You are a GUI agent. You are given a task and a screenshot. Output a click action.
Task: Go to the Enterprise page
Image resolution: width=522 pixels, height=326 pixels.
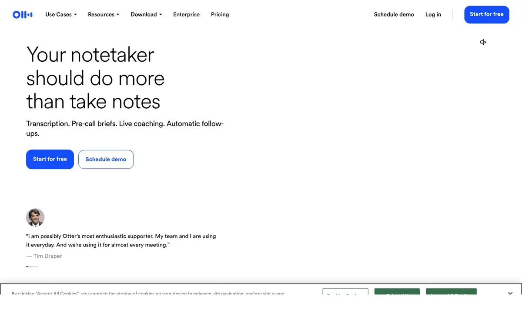pyautogui.click(x=186, y=14)
